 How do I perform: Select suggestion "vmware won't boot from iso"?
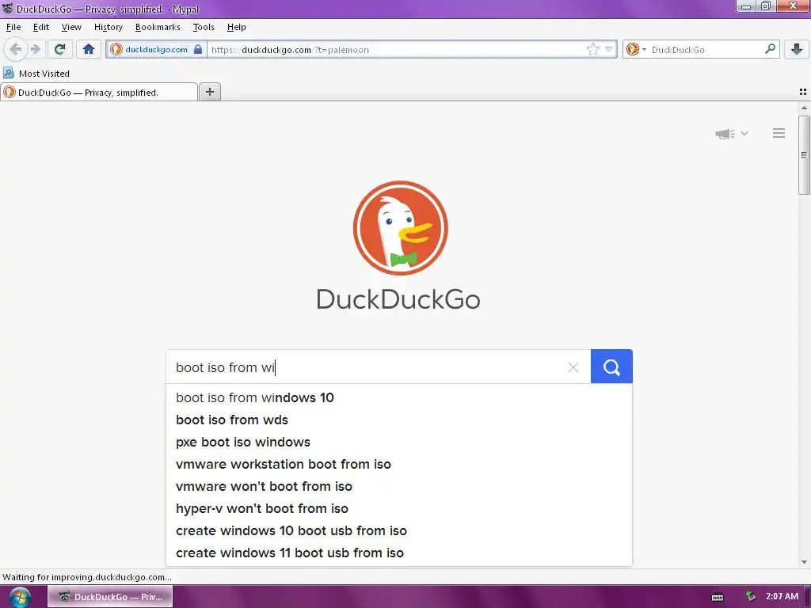click(399, 487)
